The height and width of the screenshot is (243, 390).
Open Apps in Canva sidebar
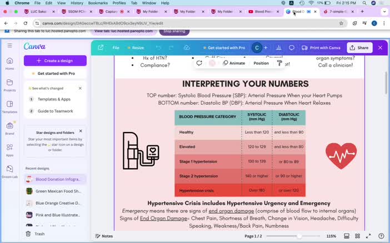click(x=9, y=150)
